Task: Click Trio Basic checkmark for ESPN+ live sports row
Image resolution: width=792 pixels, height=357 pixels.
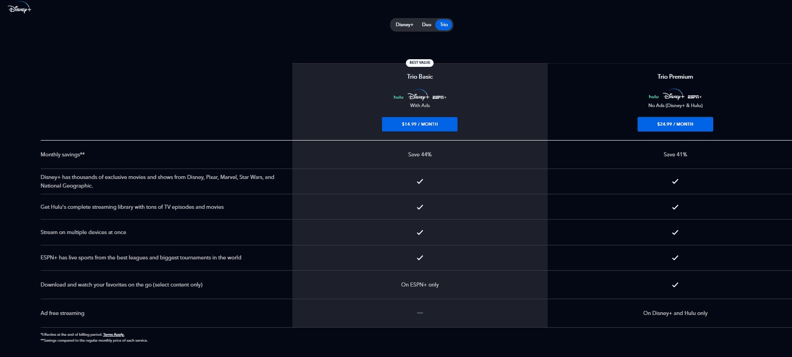Action: [420, 258]
